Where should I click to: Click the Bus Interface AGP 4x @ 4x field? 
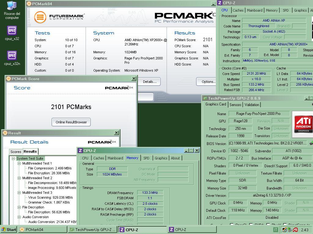point(292,158)
